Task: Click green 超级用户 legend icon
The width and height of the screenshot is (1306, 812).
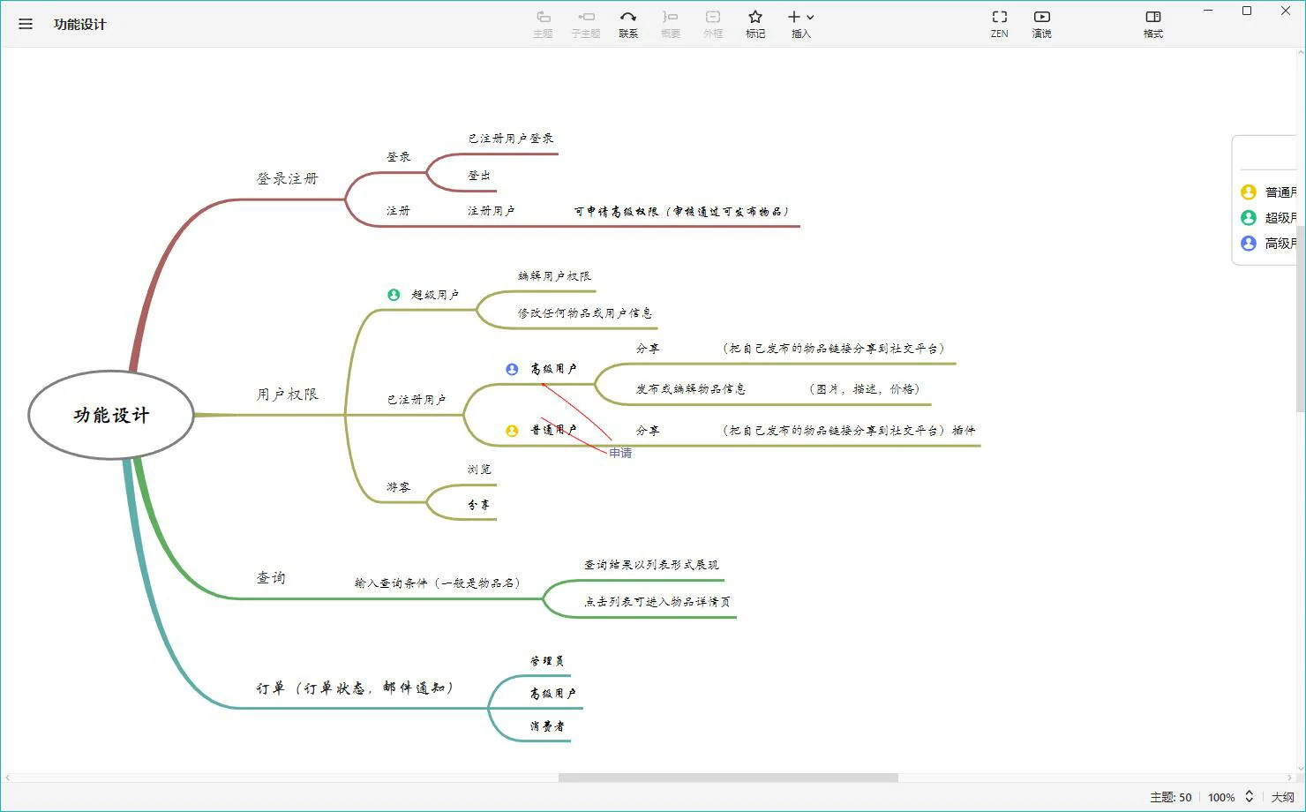Action: coord(1248,217)
